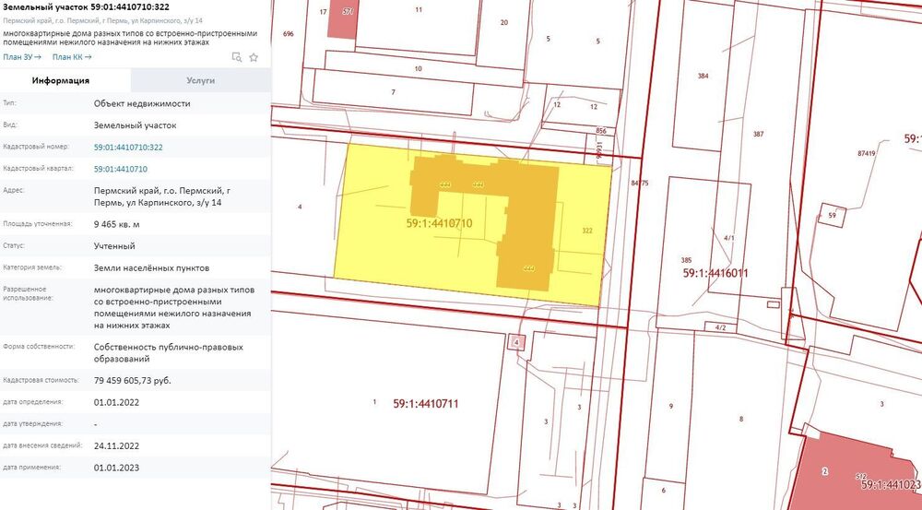922x510 pixels.
Task: Switch to the Услуги tab
Action: click(x=200, y=80)
